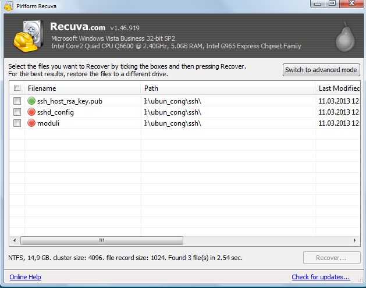Click last modified date of moduli
Screen dimensions: 366x288
[x=339, y=123]
